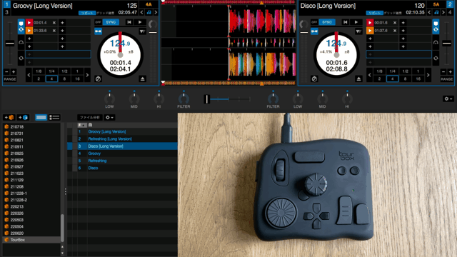Show larger loop sizes on left deck
457x257 pixels.
pos(87,75)
